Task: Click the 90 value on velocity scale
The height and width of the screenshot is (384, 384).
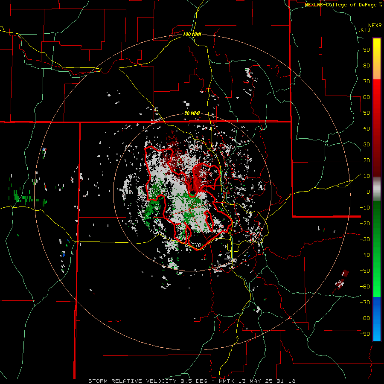Action: (x=367, y=50)
